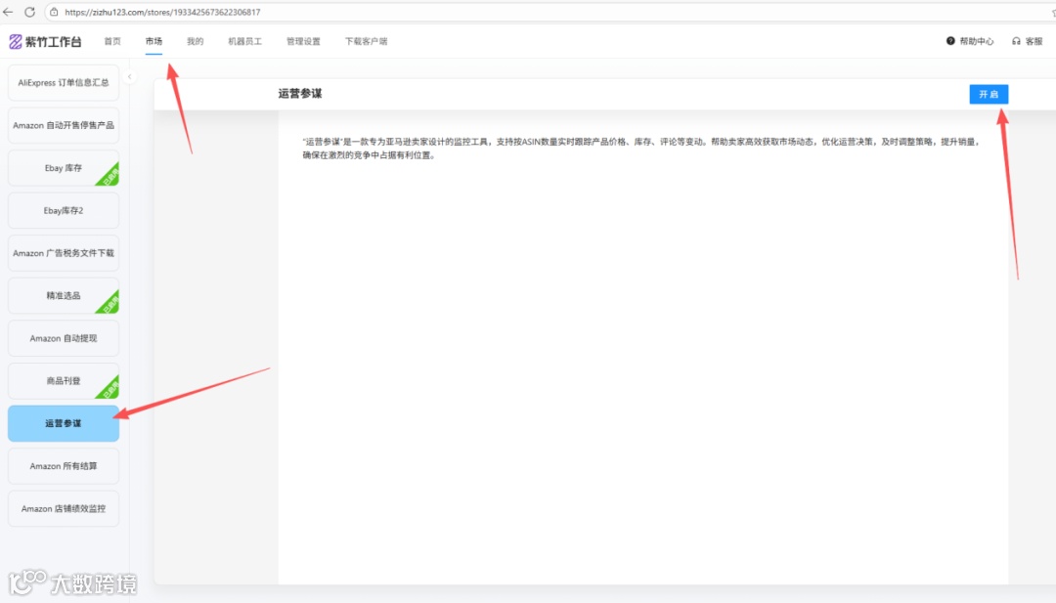Image resolution: width=1056 pixels, height=603 pixels.
Task: Click the 客服 headset icon
Action: click(1016, 41)
